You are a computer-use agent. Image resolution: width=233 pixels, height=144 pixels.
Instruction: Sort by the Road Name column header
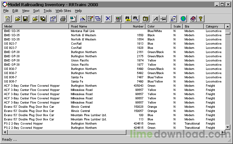pyautogui.click(x=95, y=27)
